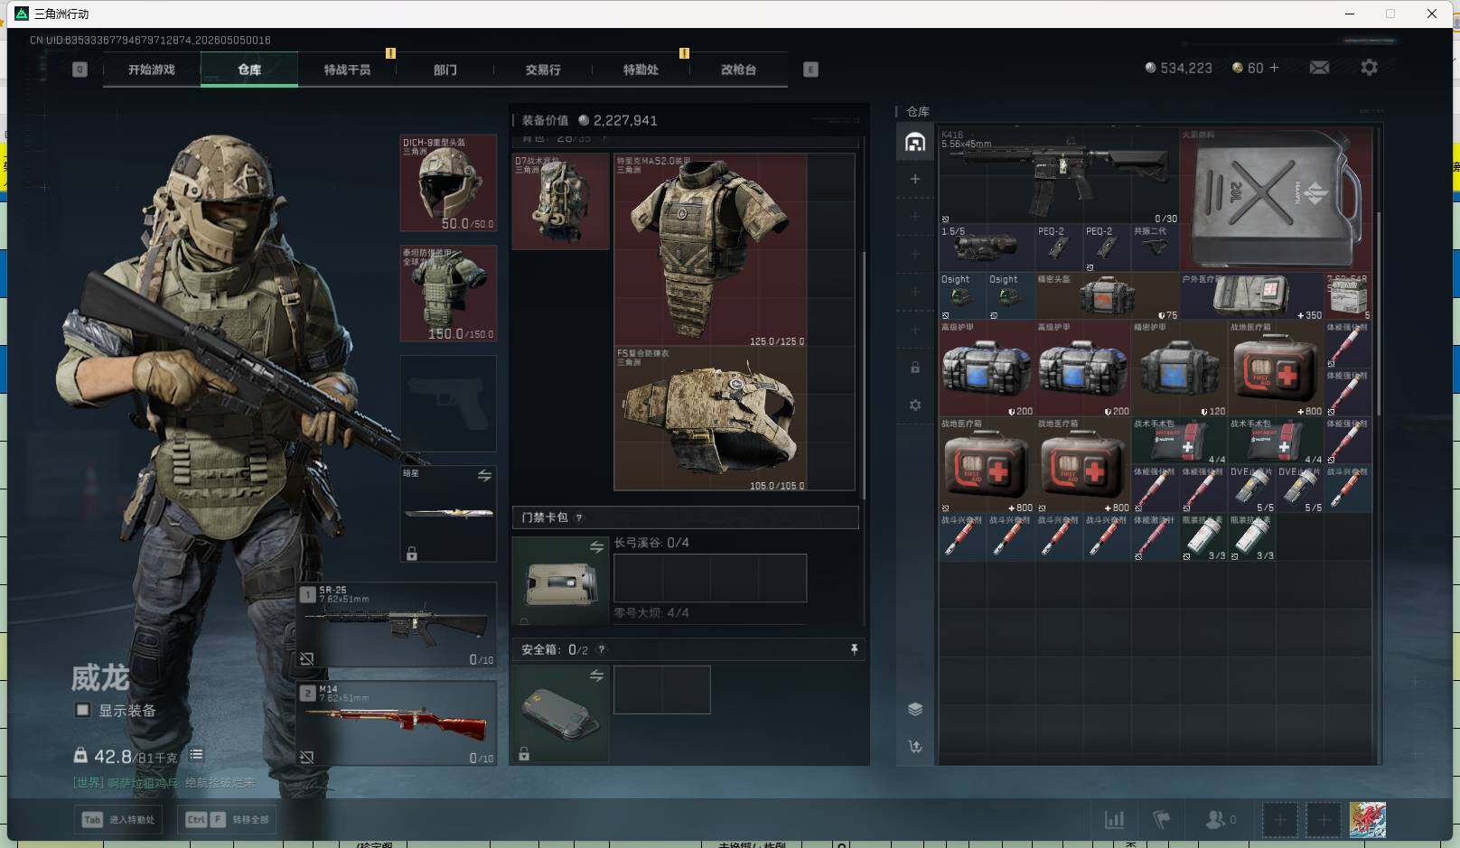This screenshot has height=848, width=1460.
Task: Click the swap icon on the keycard pack
Action: (596, 546)
